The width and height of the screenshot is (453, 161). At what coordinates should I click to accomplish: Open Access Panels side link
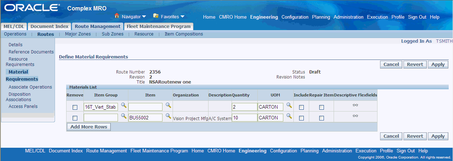[23, 106]
